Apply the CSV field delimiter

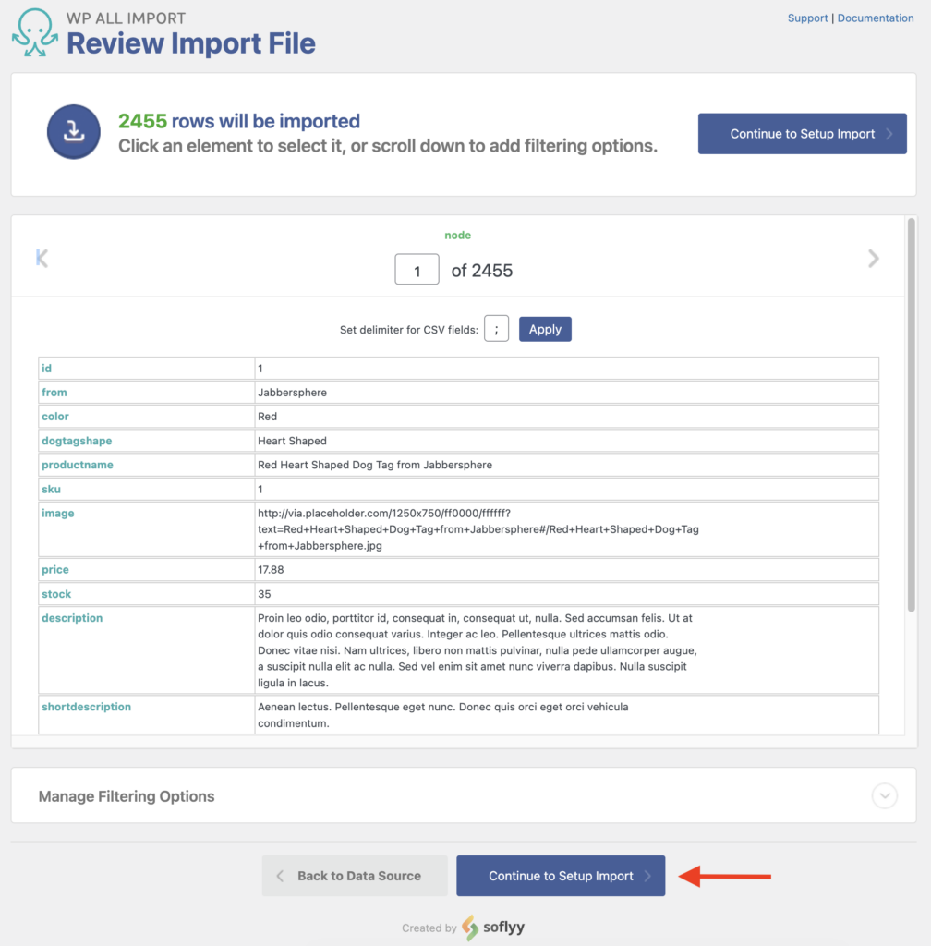(545, 329)
